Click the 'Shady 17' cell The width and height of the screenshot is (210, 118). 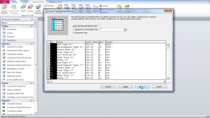point(71,78)
